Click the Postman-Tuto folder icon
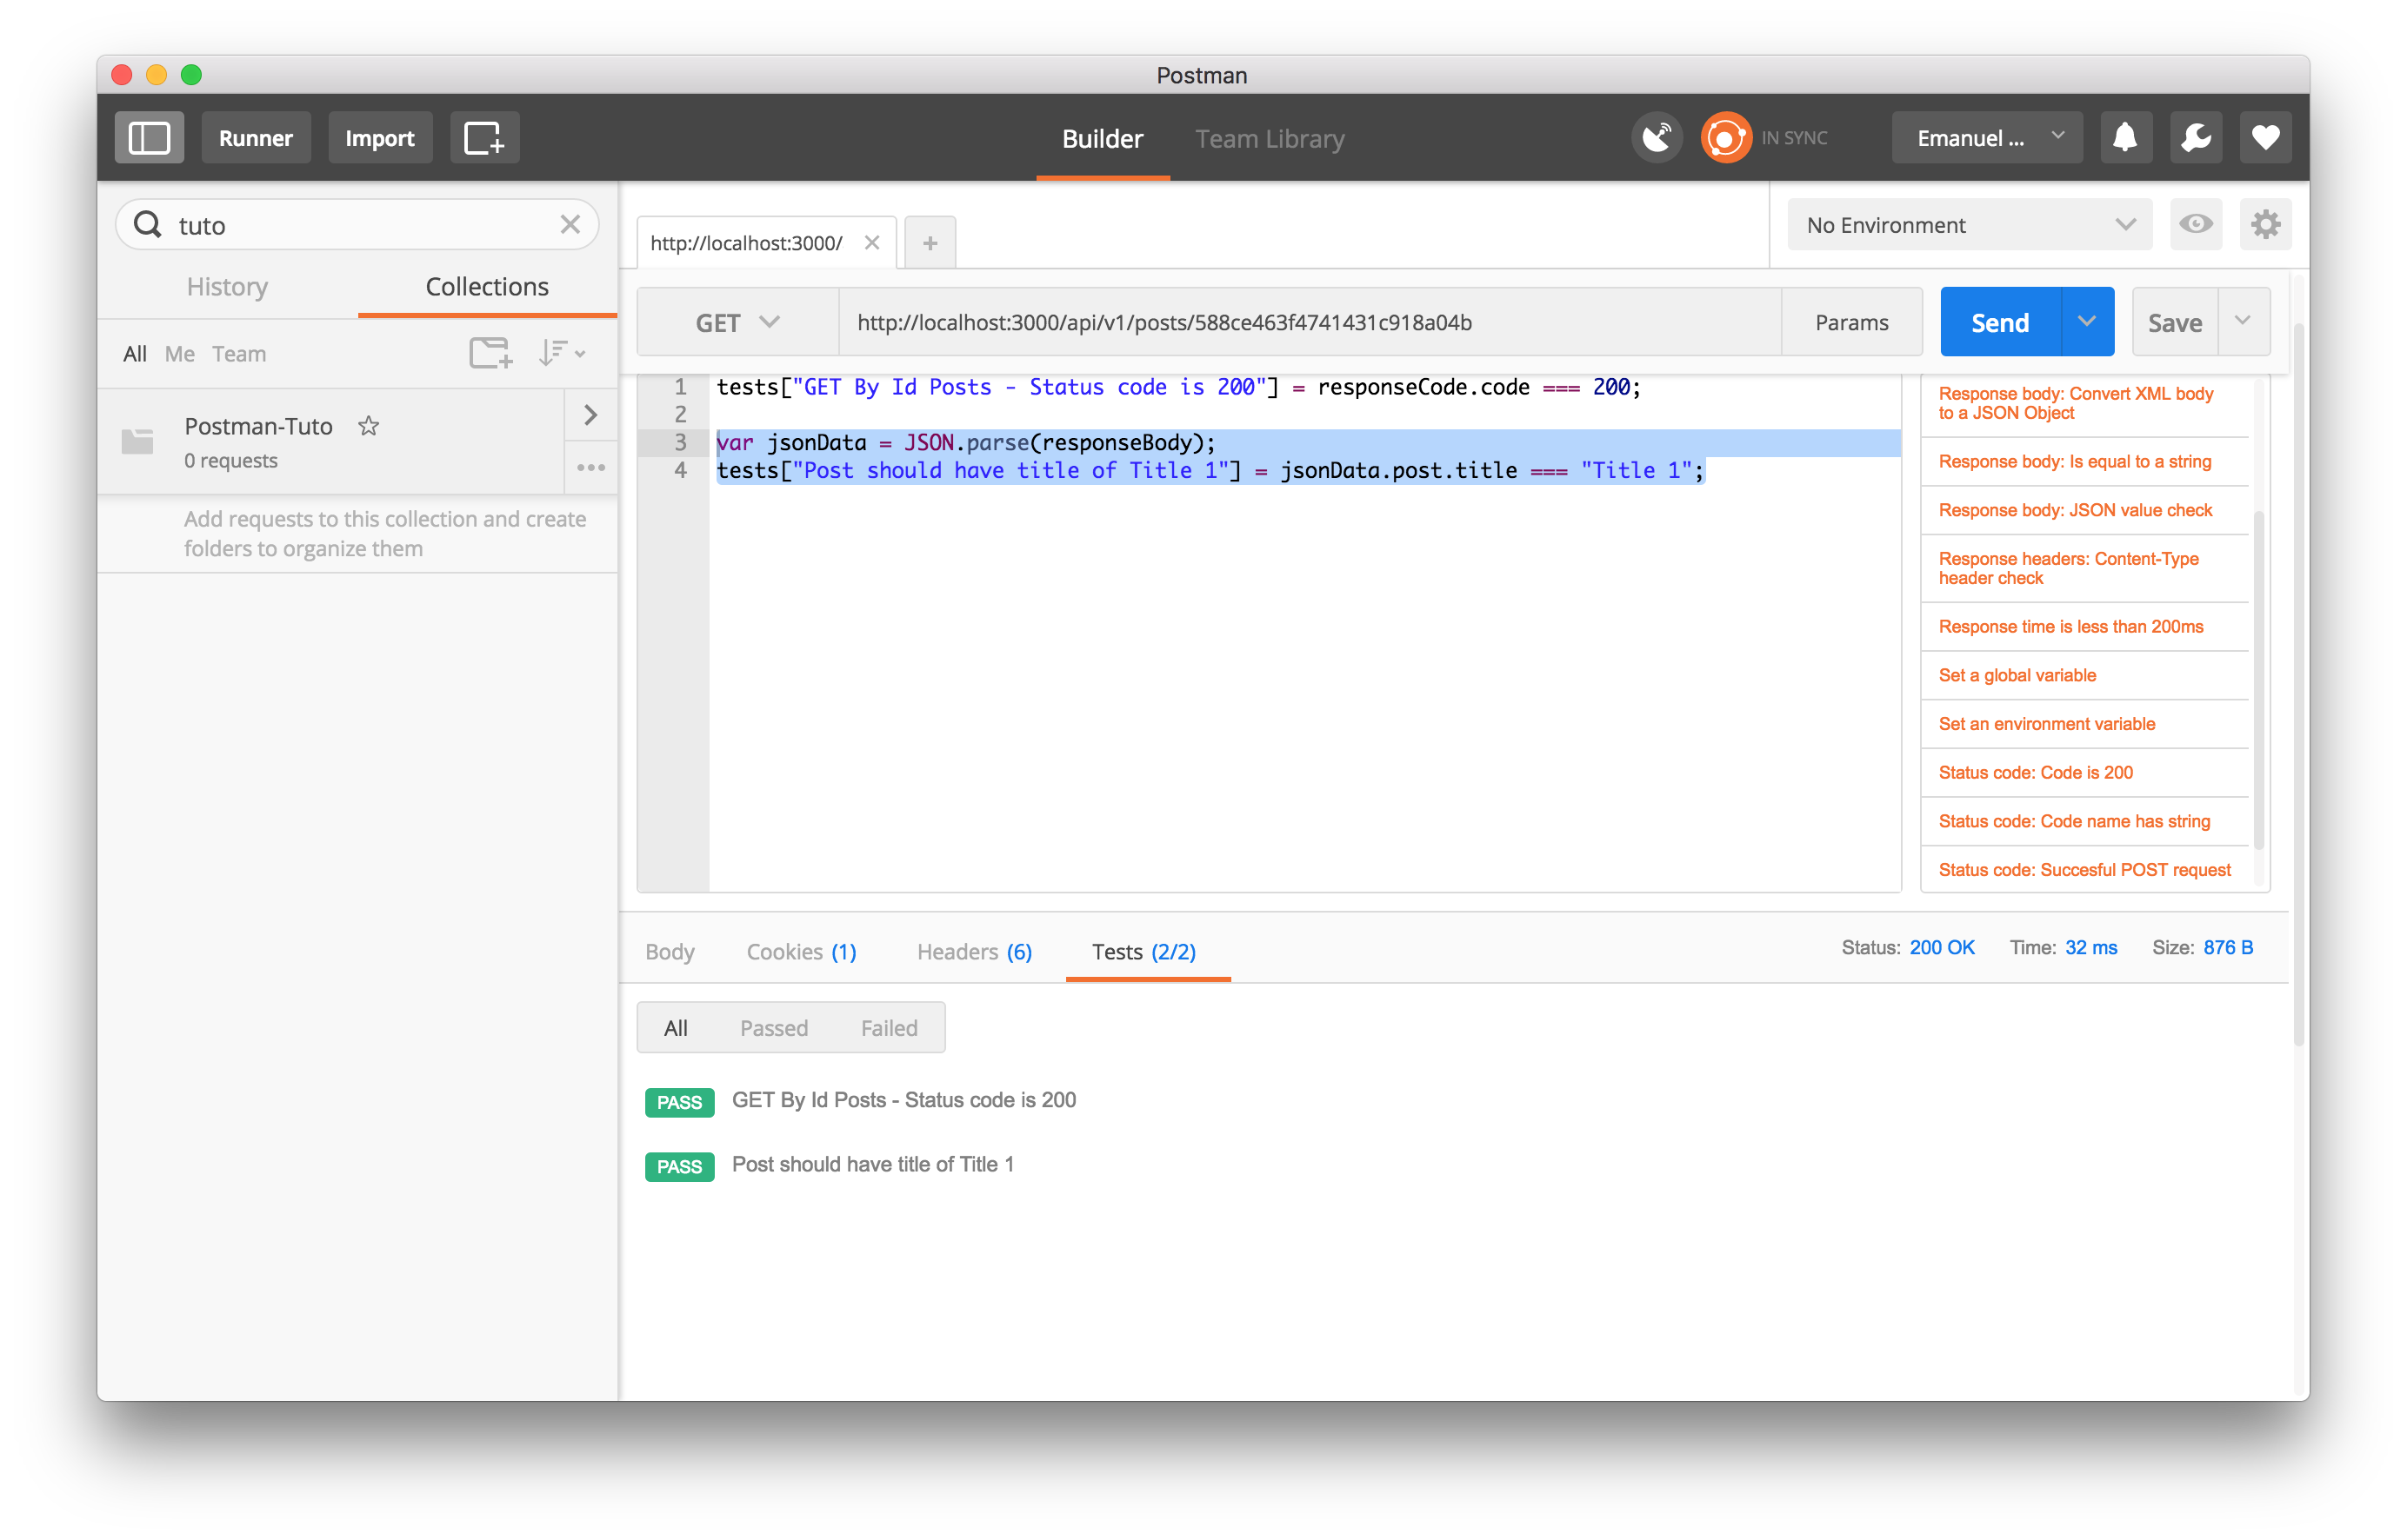The image size is (2407, 1540). coord(137,441)
